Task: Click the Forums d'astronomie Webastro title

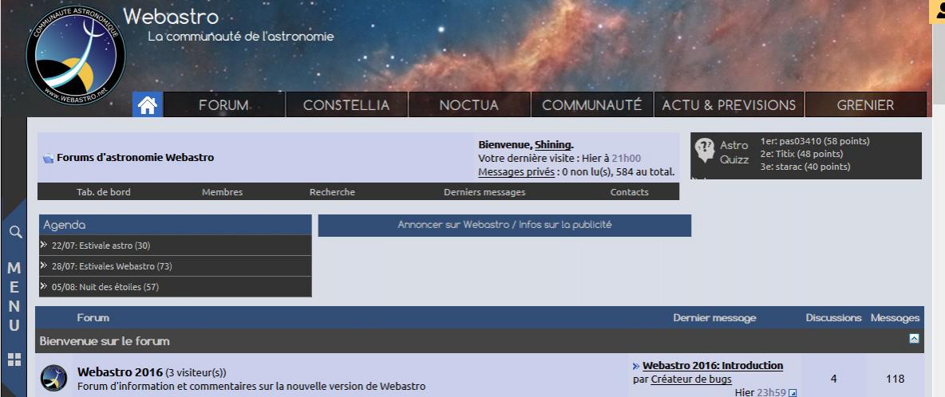Action: pos(135,158)
